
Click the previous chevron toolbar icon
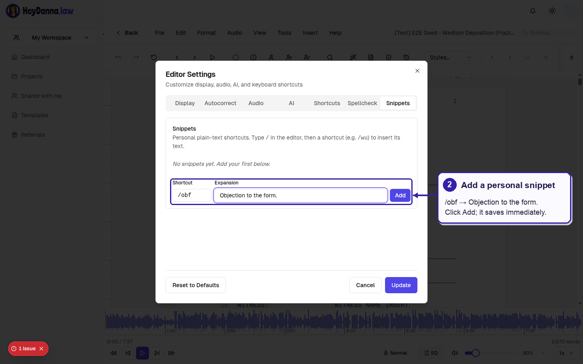click(x=177, y=57)
